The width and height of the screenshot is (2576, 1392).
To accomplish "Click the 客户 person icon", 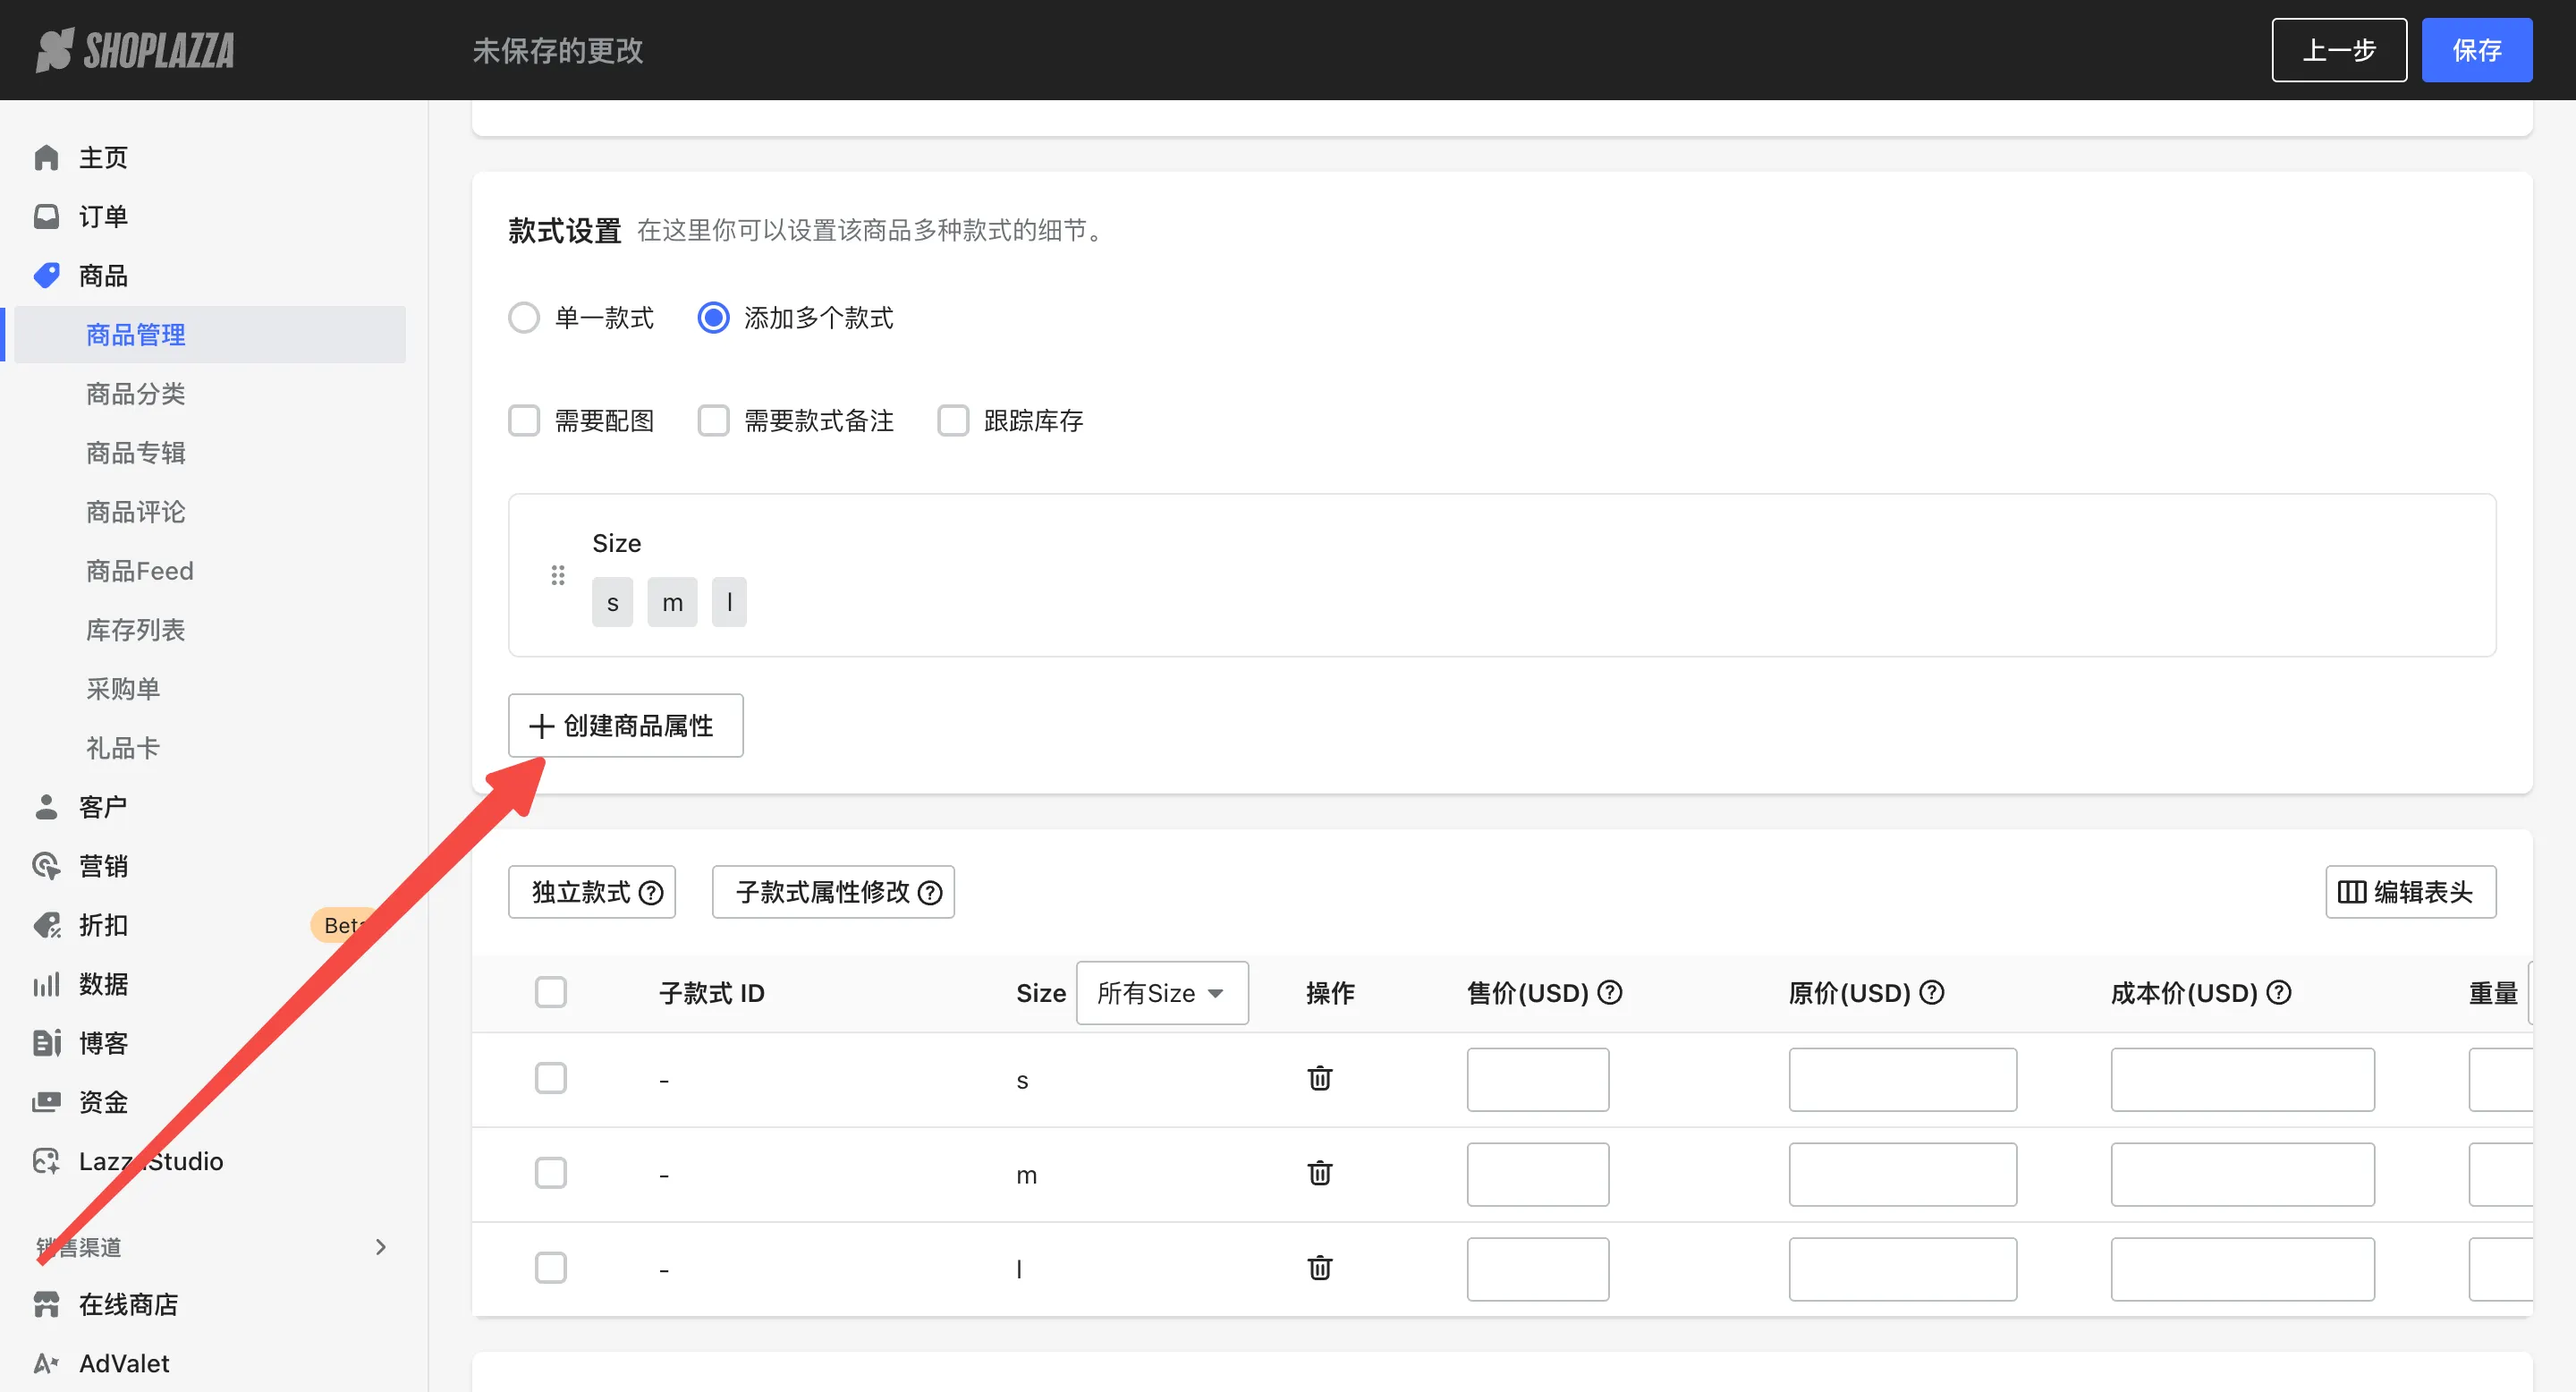I will pos(46,807).
